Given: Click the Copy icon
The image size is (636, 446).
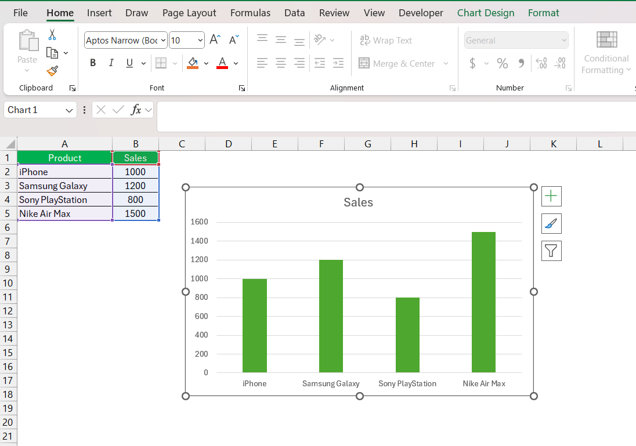Looking at the screenshot, I should [52, 53].
